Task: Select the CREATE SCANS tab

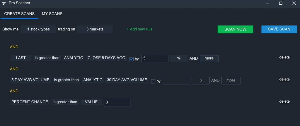Action: click(x=19, y=14)
